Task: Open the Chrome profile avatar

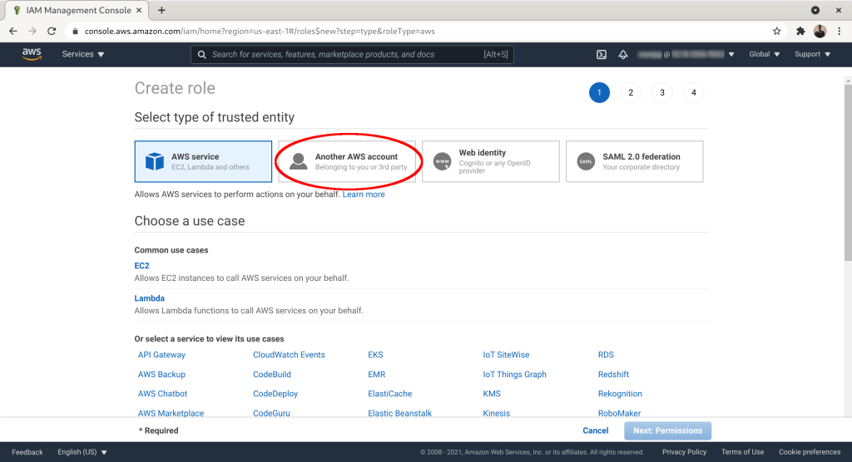Action: point(820,31)
